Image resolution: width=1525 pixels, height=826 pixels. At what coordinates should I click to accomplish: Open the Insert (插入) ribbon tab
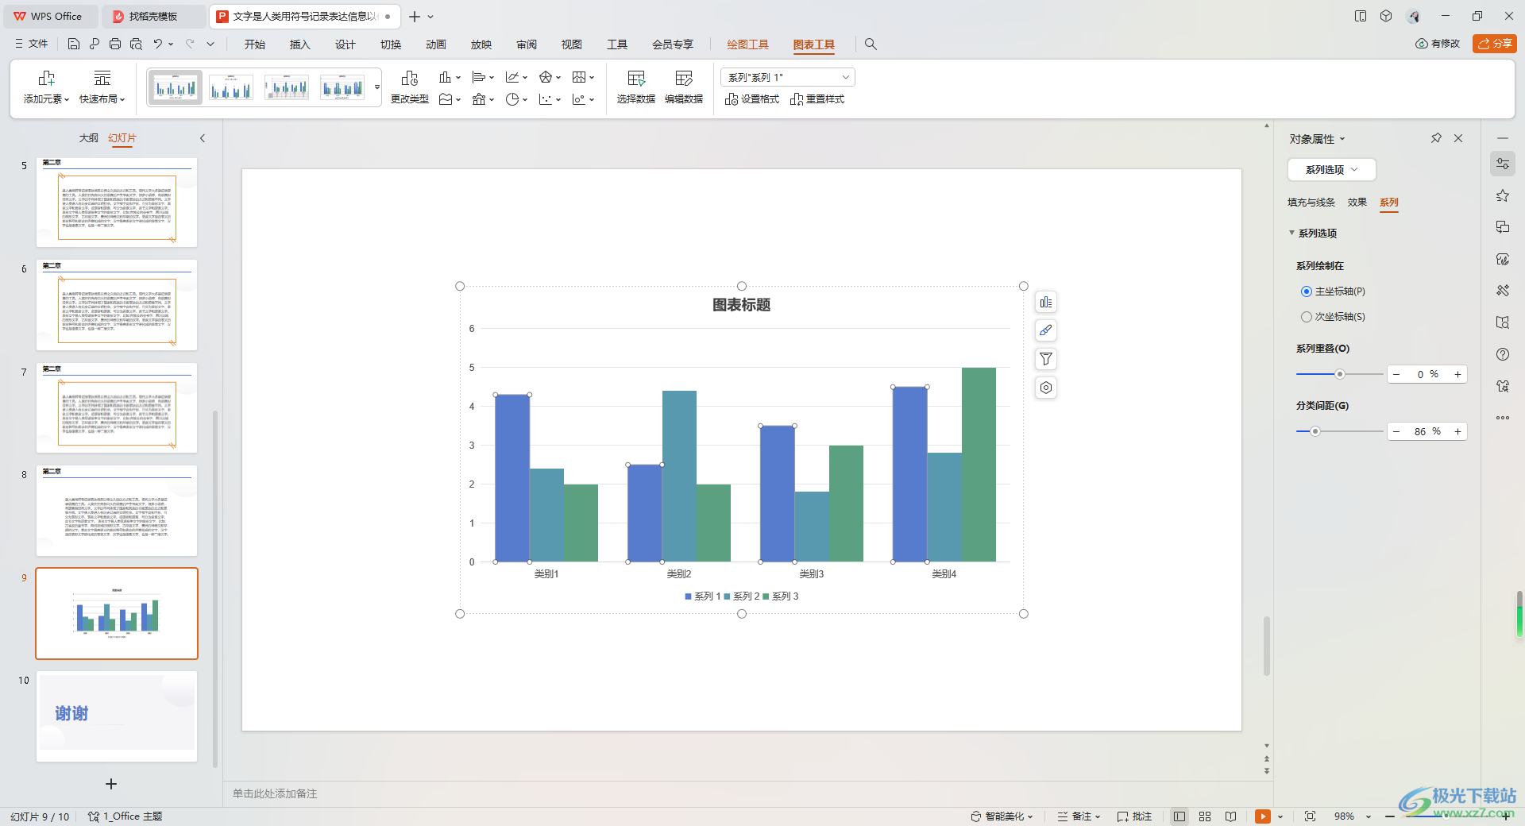tap(299, 44)
